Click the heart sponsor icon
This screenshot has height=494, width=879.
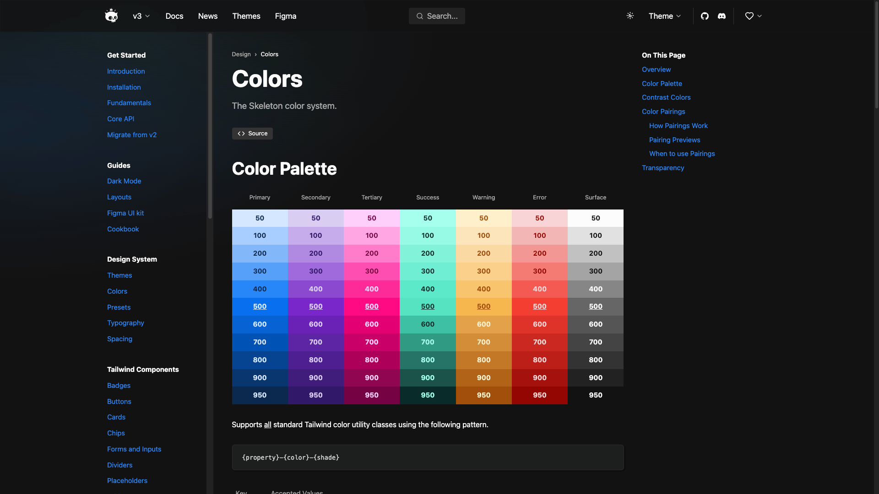pyautogui.click(x=749, y=16)
